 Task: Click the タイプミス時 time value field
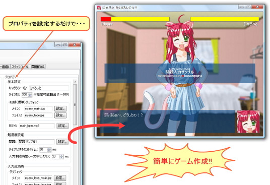tap(43, 150)
